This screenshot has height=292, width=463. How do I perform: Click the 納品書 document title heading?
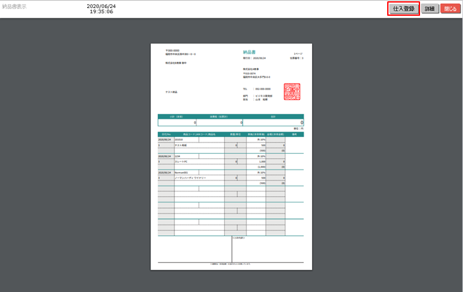(250, 52)
